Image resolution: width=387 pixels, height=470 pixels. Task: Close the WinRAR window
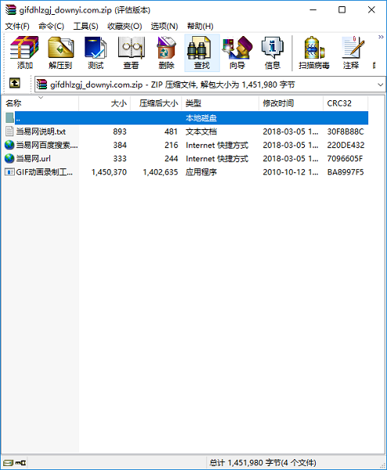coord(371,10)
